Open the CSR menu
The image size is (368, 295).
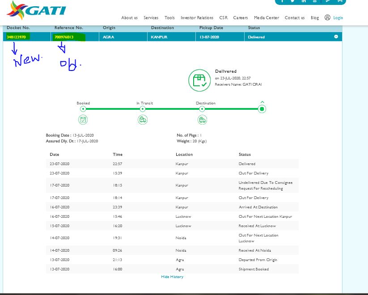click(x=224, y=18)
